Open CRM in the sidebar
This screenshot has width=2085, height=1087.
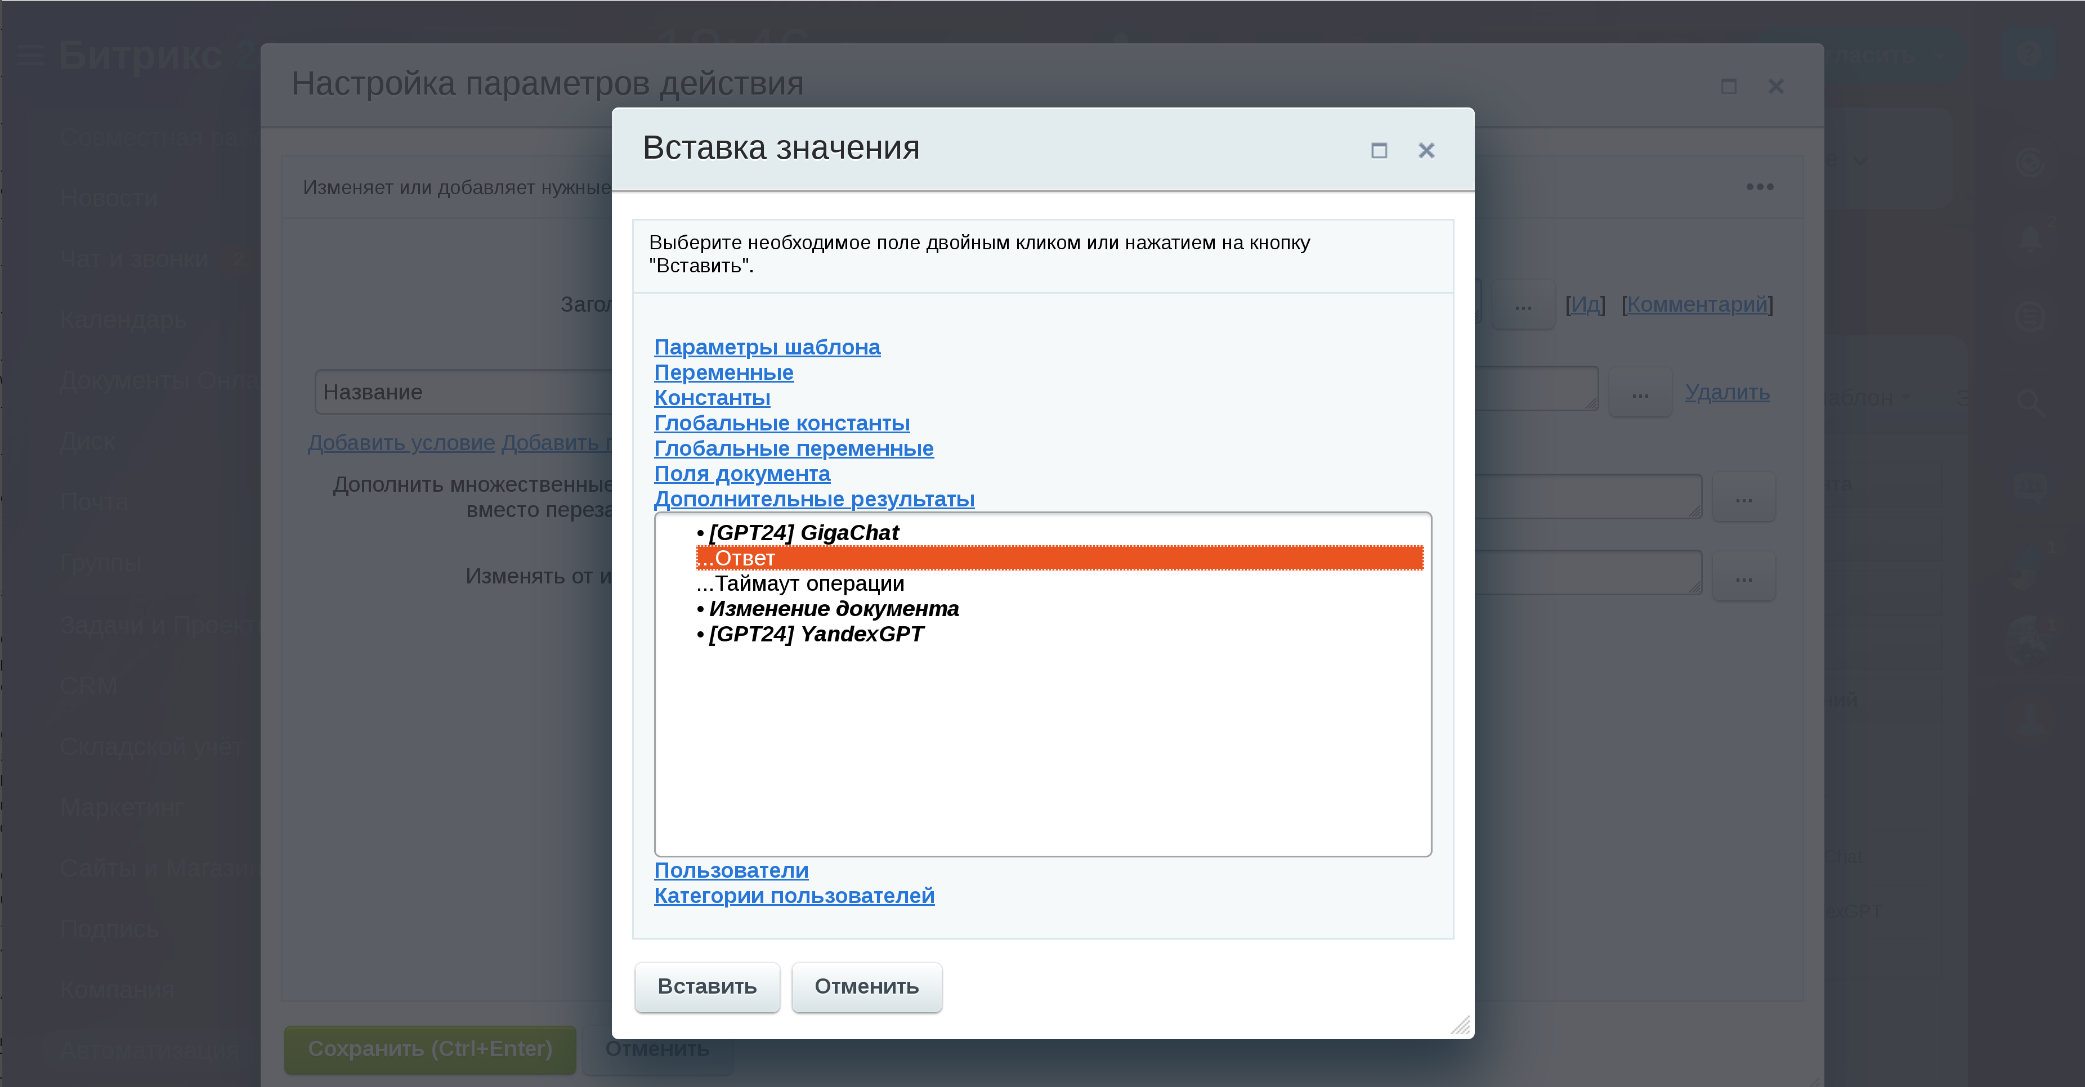tap(89, 686)
